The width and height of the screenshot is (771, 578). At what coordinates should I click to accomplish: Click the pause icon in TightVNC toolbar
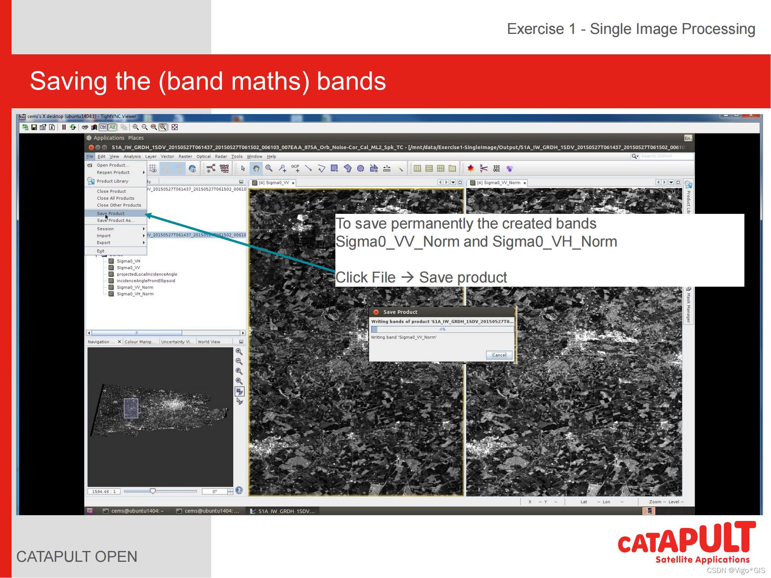point(64,127)
